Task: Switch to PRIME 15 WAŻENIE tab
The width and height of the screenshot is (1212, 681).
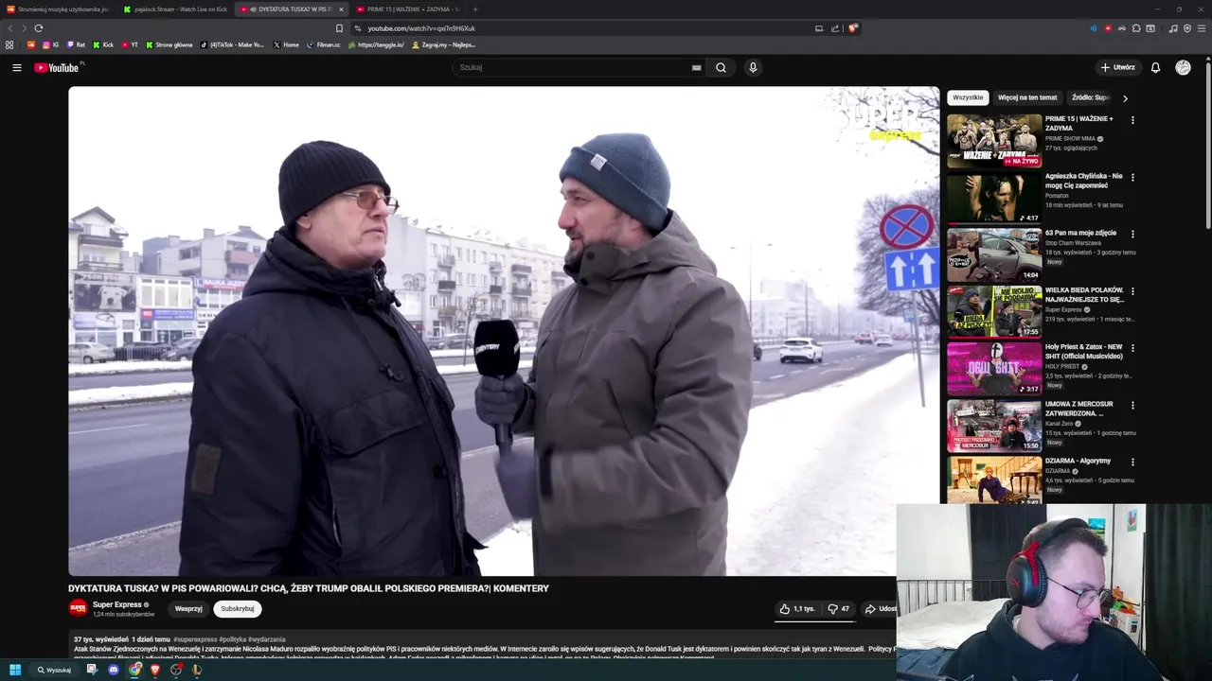Action: tap(407, 9)
